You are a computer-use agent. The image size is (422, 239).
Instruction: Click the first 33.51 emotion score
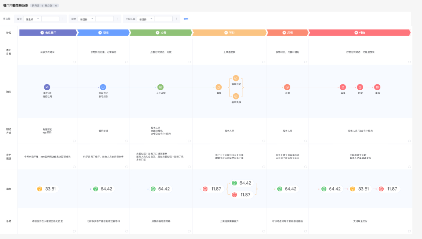tap(47, 189)
